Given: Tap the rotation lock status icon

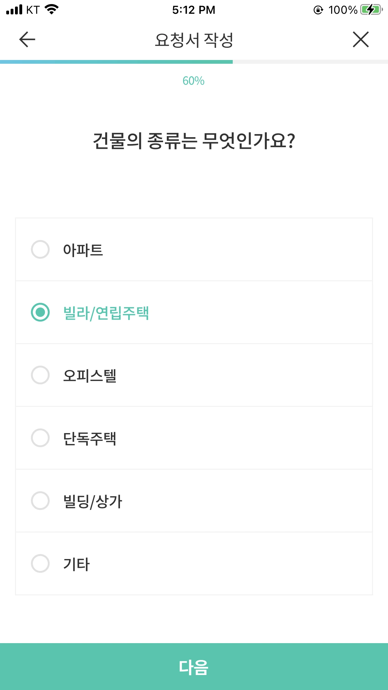Looking at the screenshot, I should 318,10.
